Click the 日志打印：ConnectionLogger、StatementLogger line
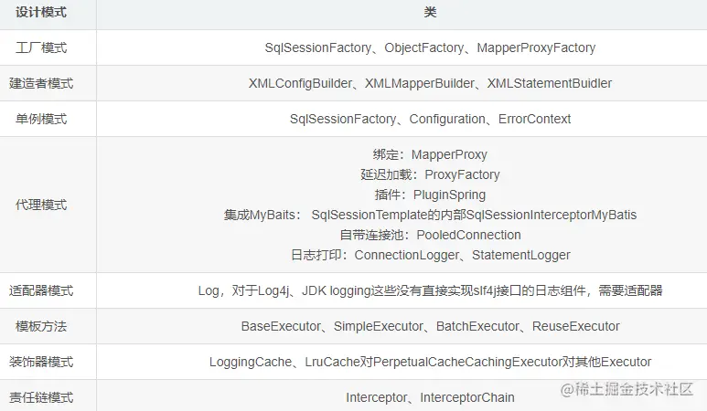Image resolution: width=707 pixels, height=411 pixels. 430,255
